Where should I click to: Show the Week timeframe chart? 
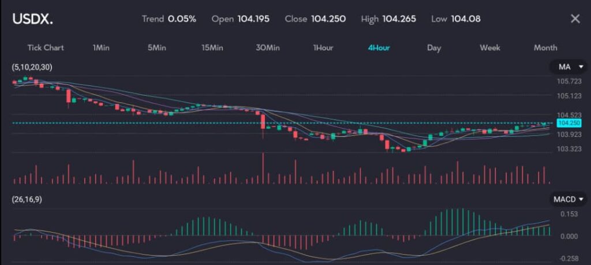pos(490,47)
